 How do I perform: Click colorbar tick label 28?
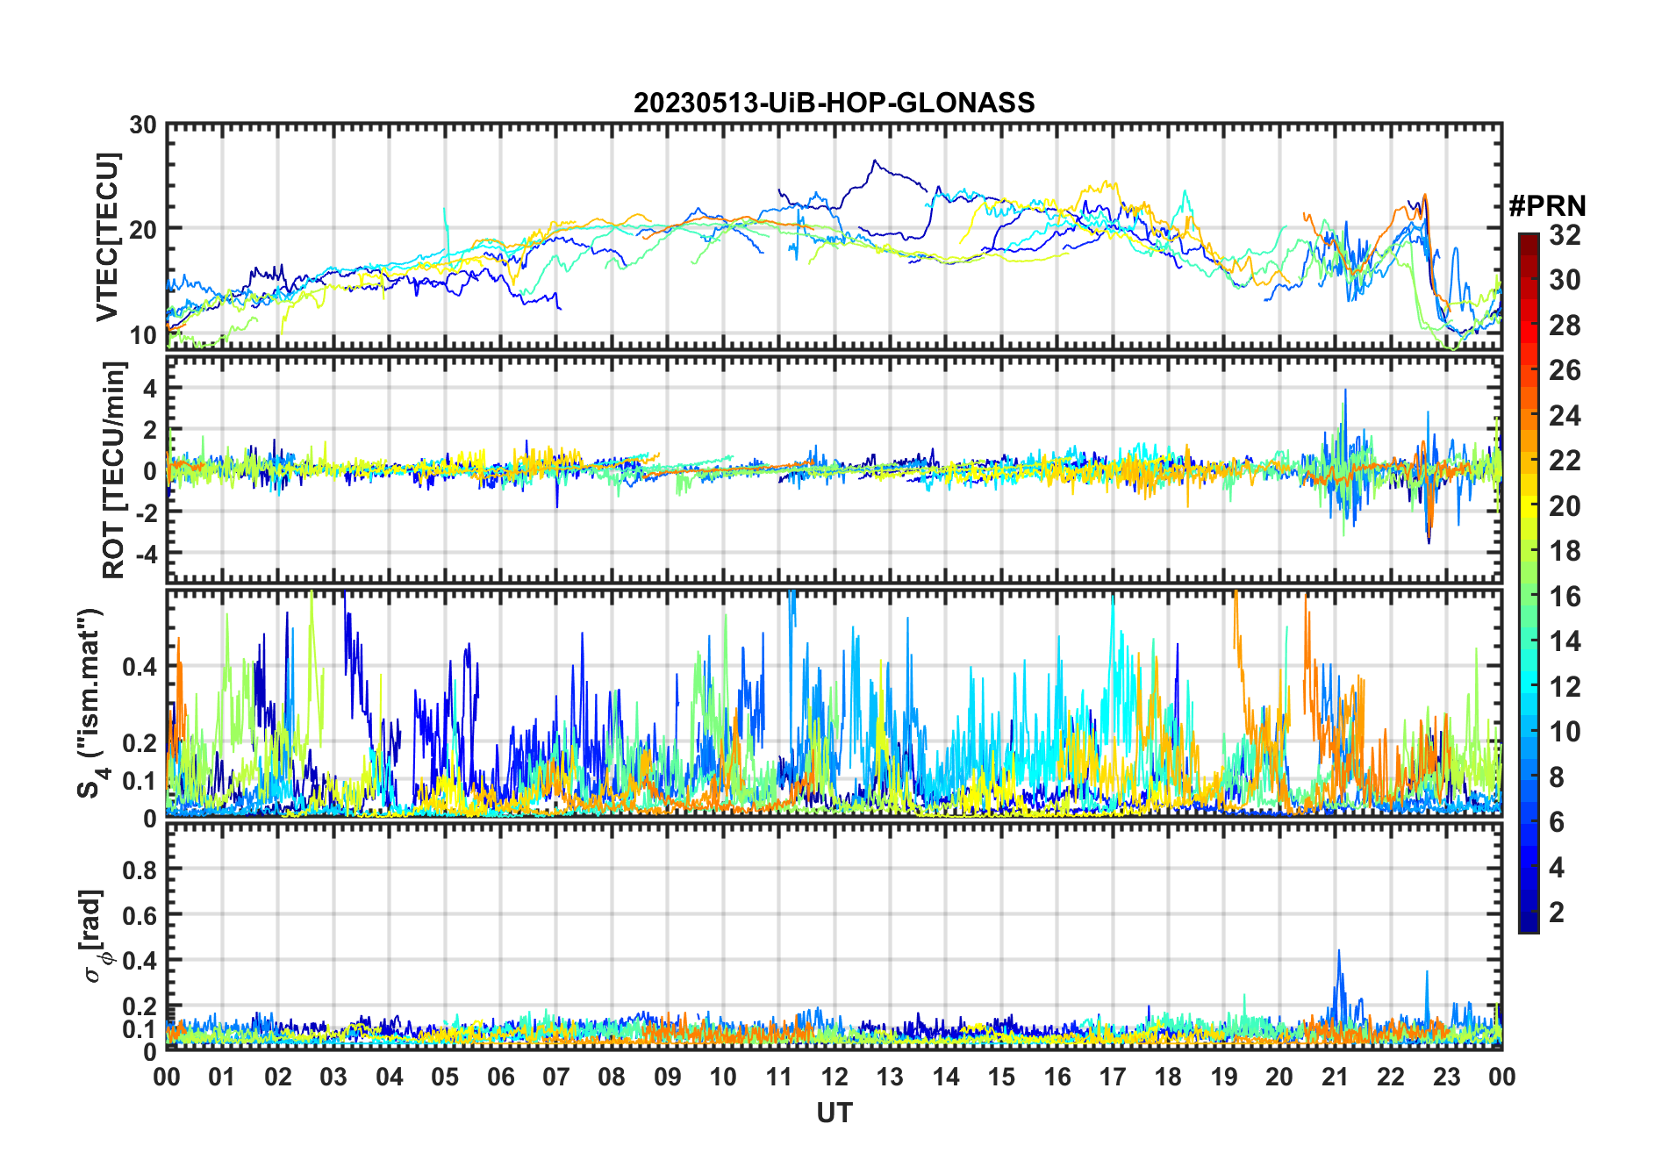pos(1565,325)
